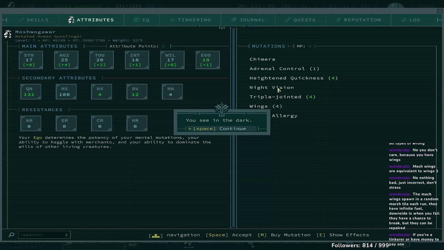Click the navigation keys icon

[x=156, y=235]
